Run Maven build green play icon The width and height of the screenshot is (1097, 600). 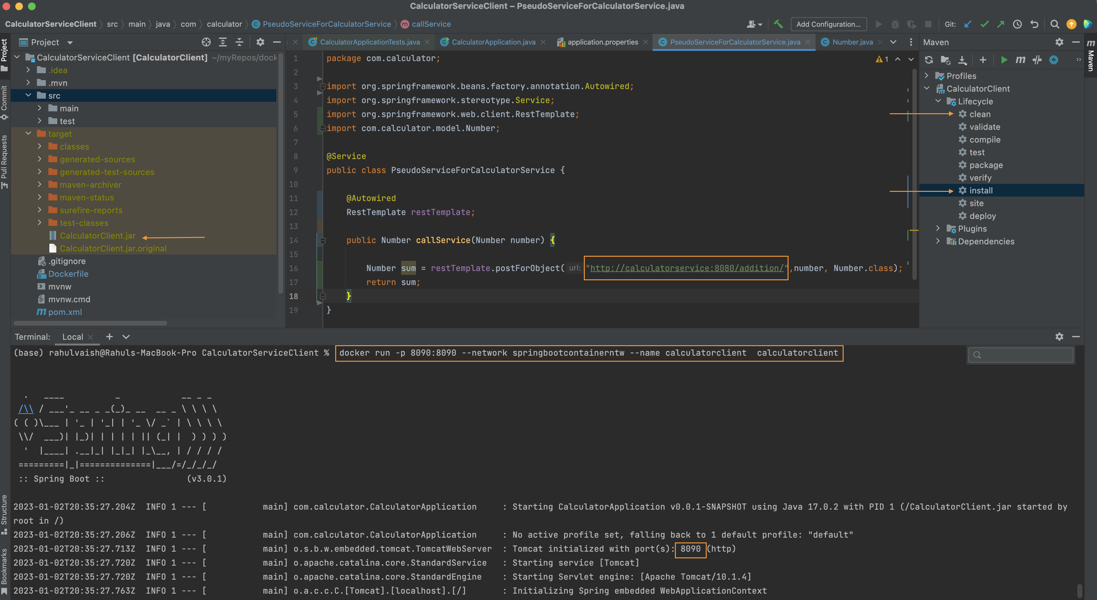pyautogui.click(x=1004, y=60)
